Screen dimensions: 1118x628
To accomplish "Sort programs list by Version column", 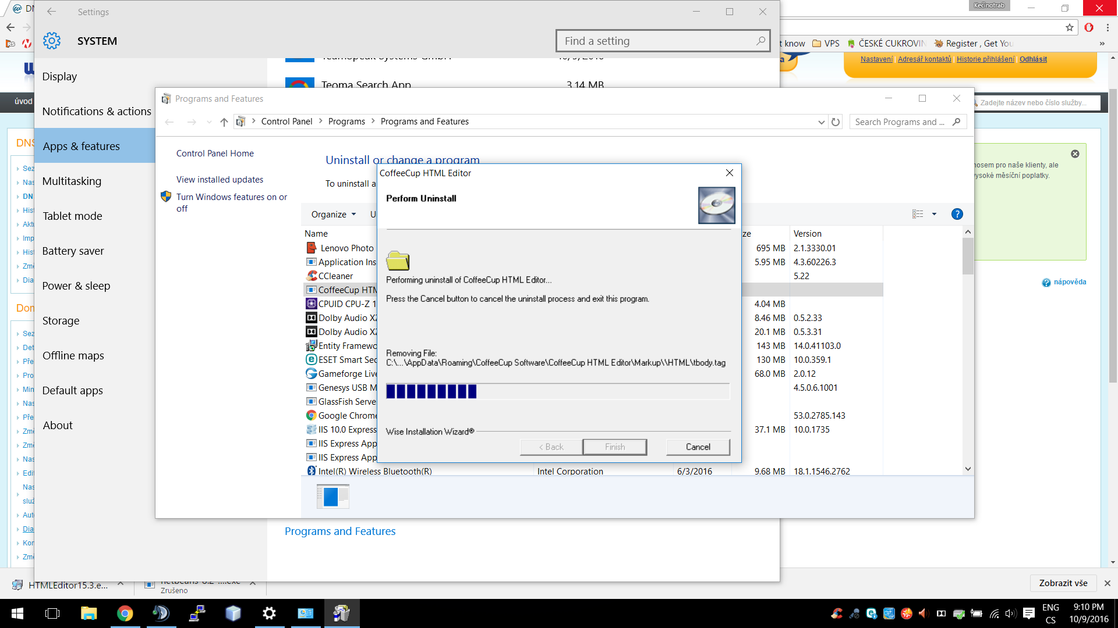I will click(807, 234).
